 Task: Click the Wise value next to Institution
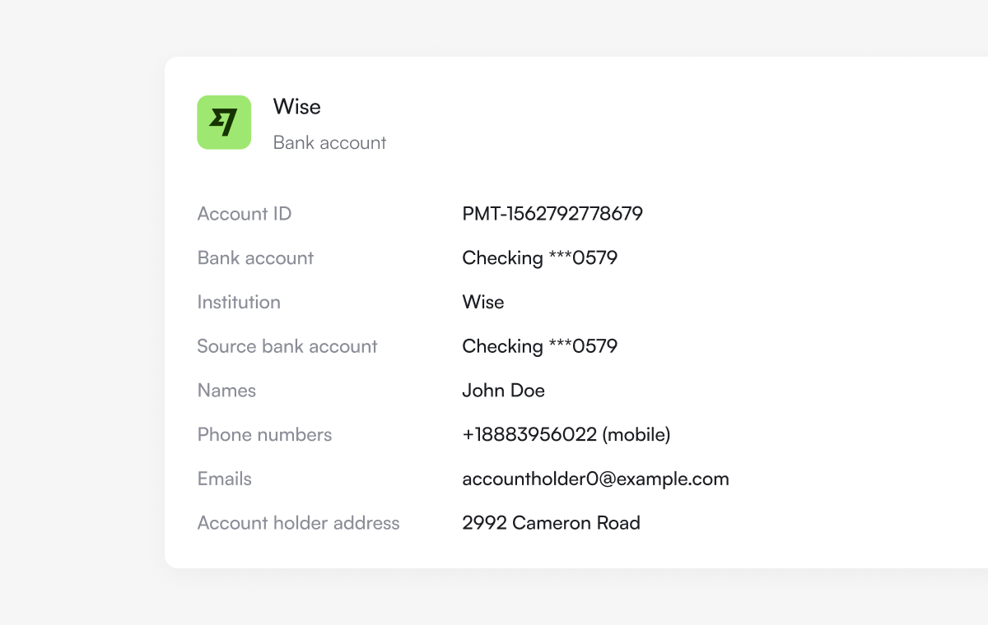[483, 303]
